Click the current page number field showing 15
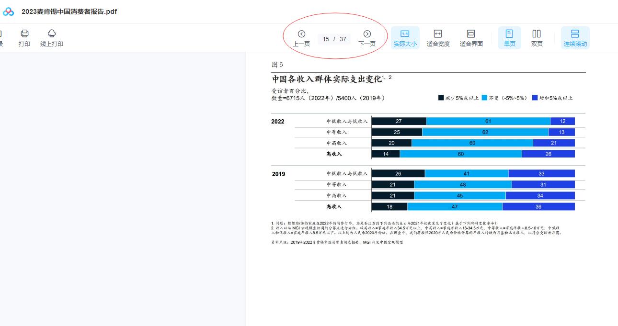This screenshot has height=326, width=618. (x=326, y=39)
